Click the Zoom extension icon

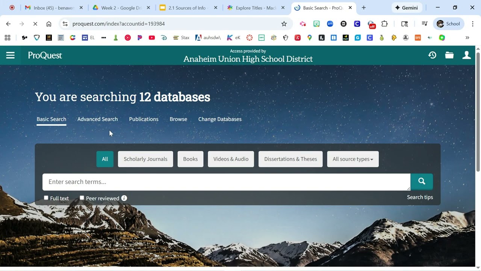(x=330, y=24)
